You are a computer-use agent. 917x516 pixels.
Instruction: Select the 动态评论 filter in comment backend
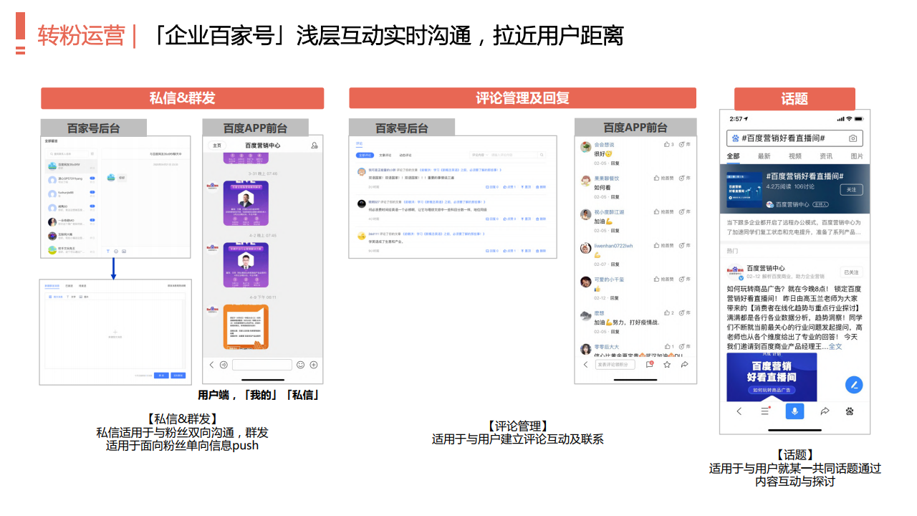[405, 155]
